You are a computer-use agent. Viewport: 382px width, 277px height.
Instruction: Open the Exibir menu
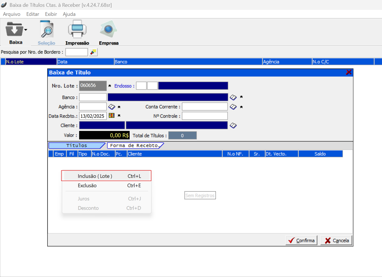[x=51, y=14]
